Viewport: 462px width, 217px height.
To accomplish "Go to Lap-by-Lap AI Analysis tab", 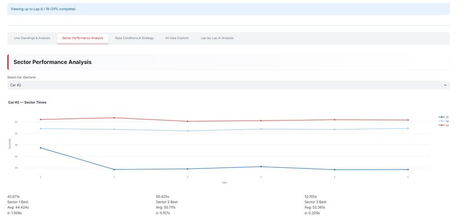I will pyautogui.click(x=217, y=38).
